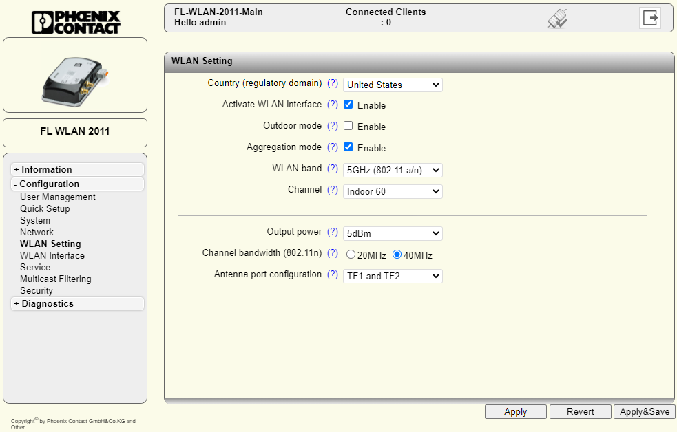Open Multicast Filtering configuration page
Screen dimensions: 677x432
pos(55,279)
